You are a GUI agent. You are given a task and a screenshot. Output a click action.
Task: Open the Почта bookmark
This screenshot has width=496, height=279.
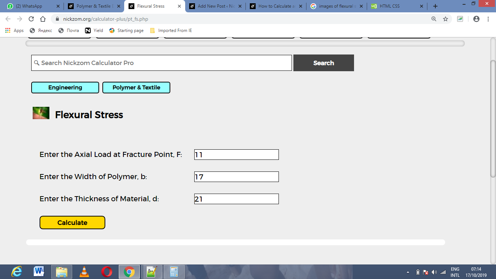69,31
